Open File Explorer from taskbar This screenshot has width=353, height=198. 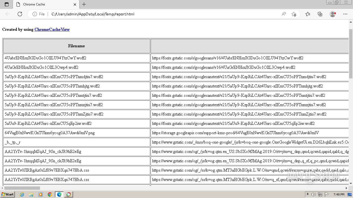coord(31,194)
